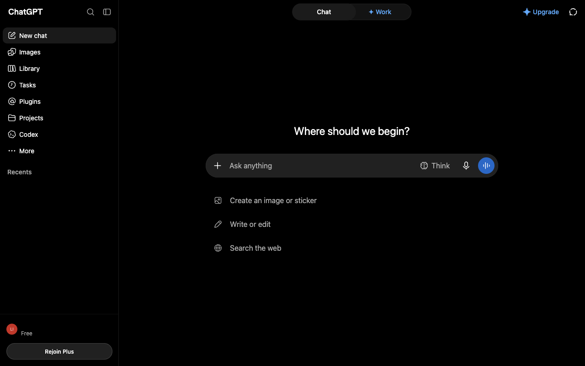Viewport: 585px width, 366px height.
Task: Click the temporary chat icon at top right
Action: coord(573,12)
